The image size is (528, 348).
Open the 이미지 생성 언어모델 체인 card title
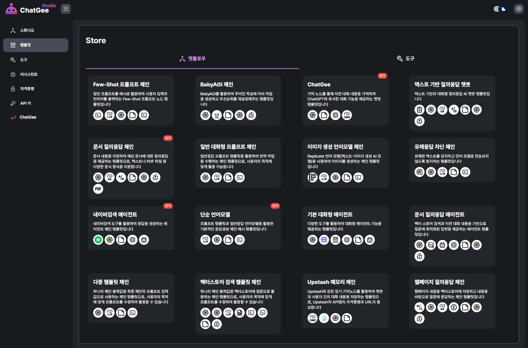tap(335, 147)
